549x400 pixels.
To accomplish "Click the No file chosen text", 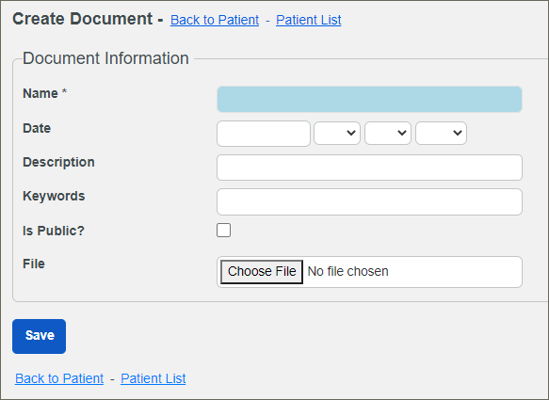I will 348,272.
